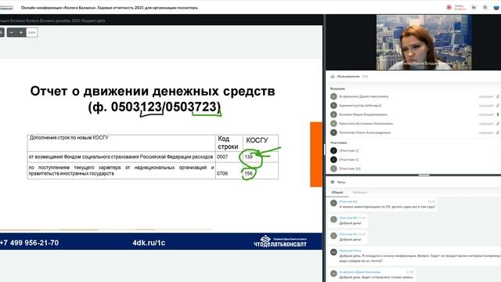Click third participant avatar under Участники
The height and width of the screenshot is (282, 501).
tap(333, 168)
